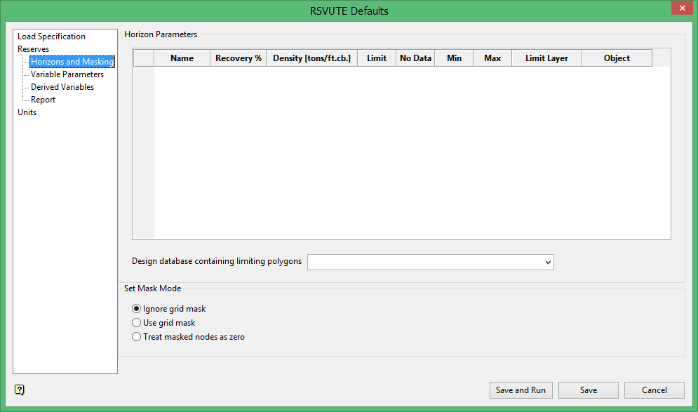
Task: Open Derived Variables page
Action: pos(62,87)
